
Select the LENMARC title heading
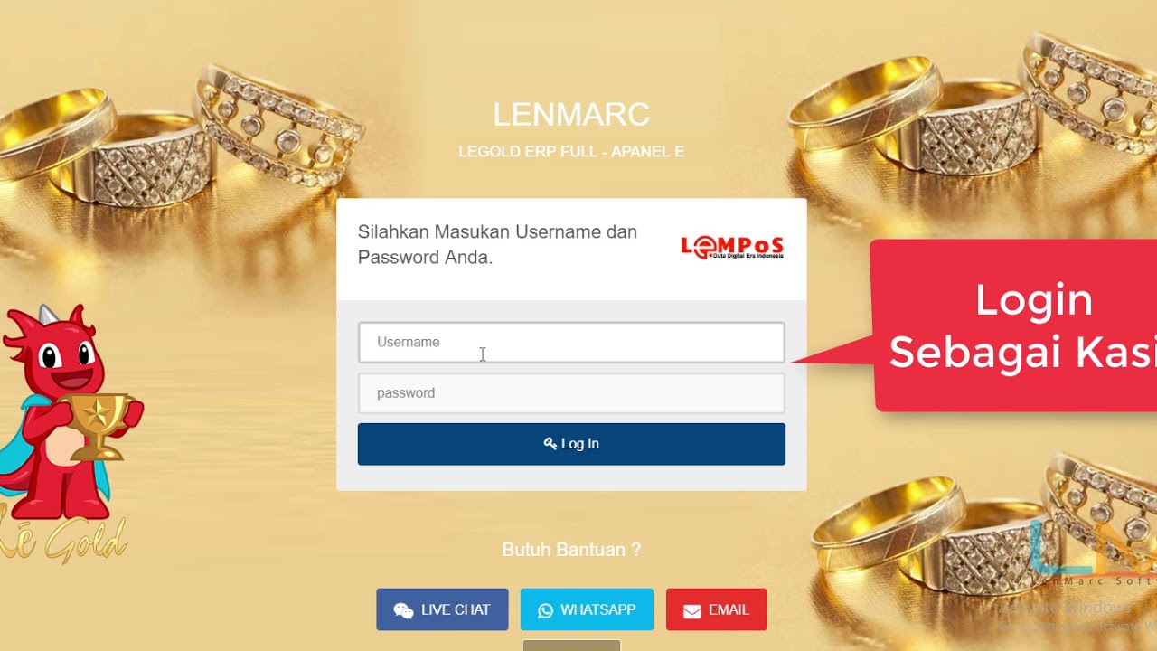tap(571, 115)
